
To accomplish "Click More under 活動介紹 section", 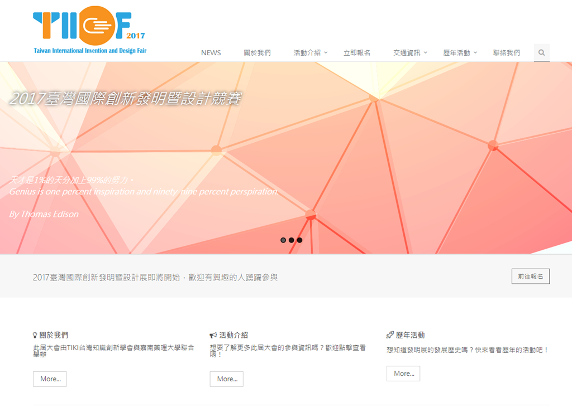I will pyautogui.click(x=227, y=379).
